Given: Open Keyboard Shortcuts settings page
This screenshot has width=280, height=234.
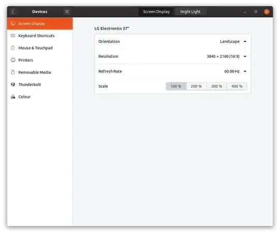Looking at the screenshot, I should [40, 36].
